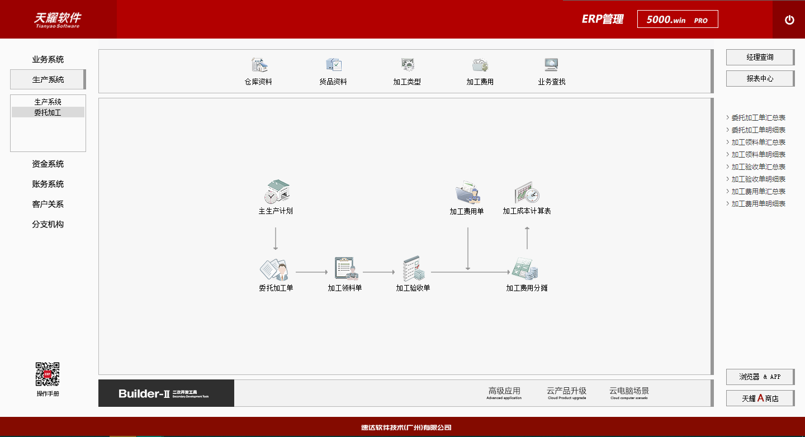Open 货品资料 (goods data) icon
The height and width of the screenshot is (437, 805).
[332, 70]
